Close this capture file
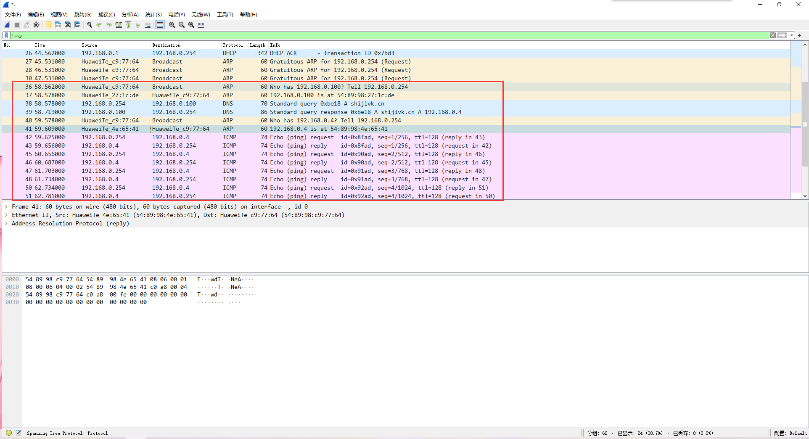809x439 pixels. tap(68, 25)
